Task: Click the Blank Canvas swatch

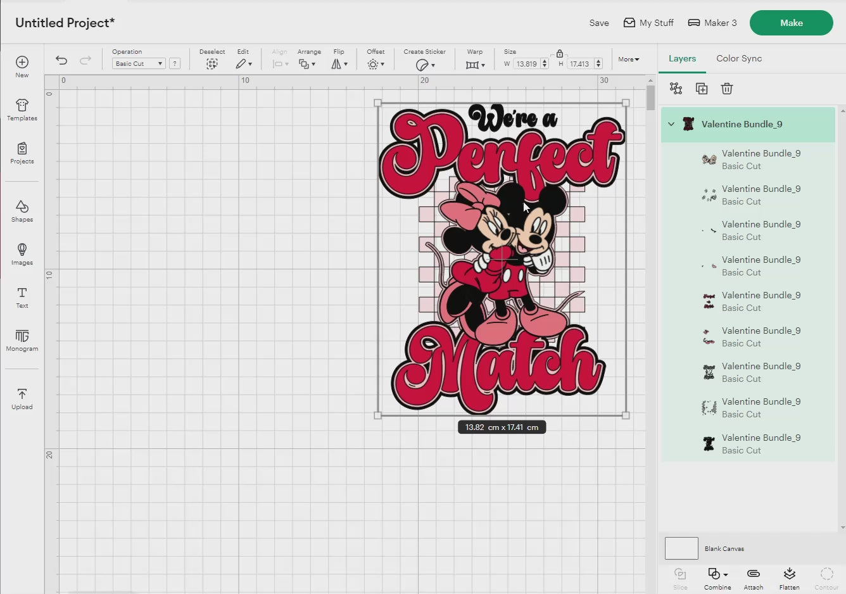Action: [x=681, y=548]
